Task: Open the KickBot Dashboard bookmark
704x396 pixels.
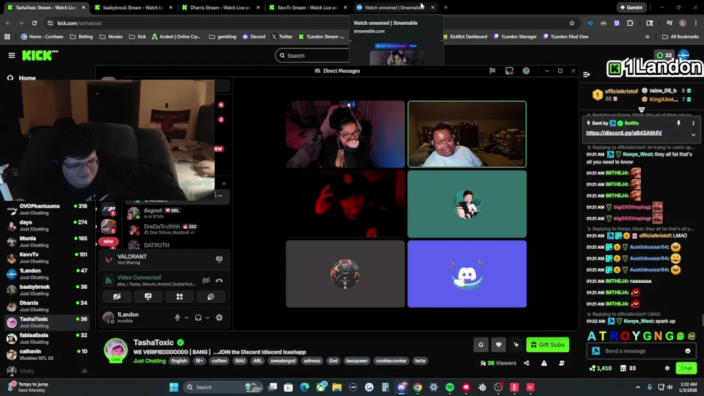Action: click(465, 37)
